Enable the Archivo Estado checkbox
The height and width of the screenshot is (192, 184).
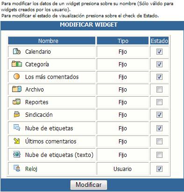coord(159,89)
